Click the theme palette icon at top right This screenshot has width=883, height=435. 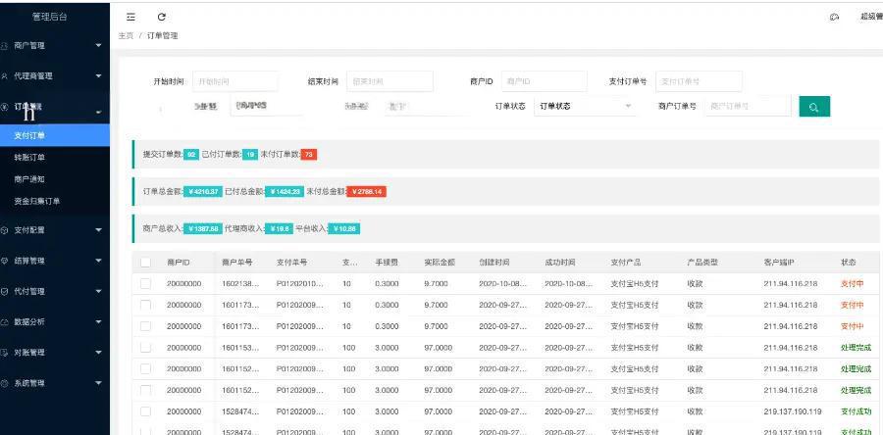[835, 17]
